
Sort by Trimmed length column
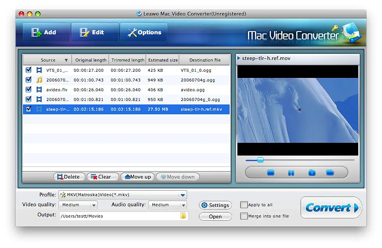click(128, 60)
